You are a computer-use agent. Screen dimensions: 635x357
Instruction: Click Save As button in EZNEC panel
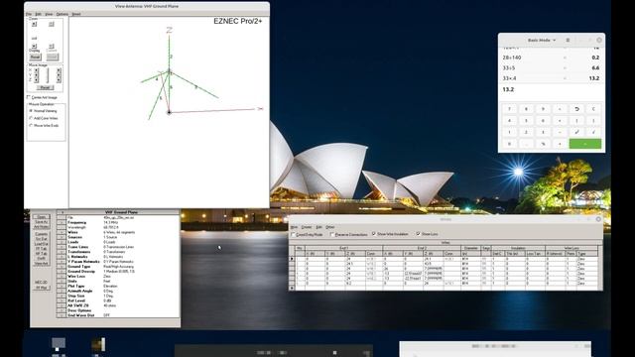(x=42, y=222)
